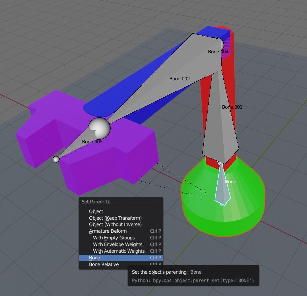Pick With Automatic Weights option

(x=121, y=251)
